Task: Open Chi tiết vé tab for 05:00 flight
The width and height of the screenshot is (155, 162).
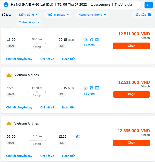Action: [47, 156]
